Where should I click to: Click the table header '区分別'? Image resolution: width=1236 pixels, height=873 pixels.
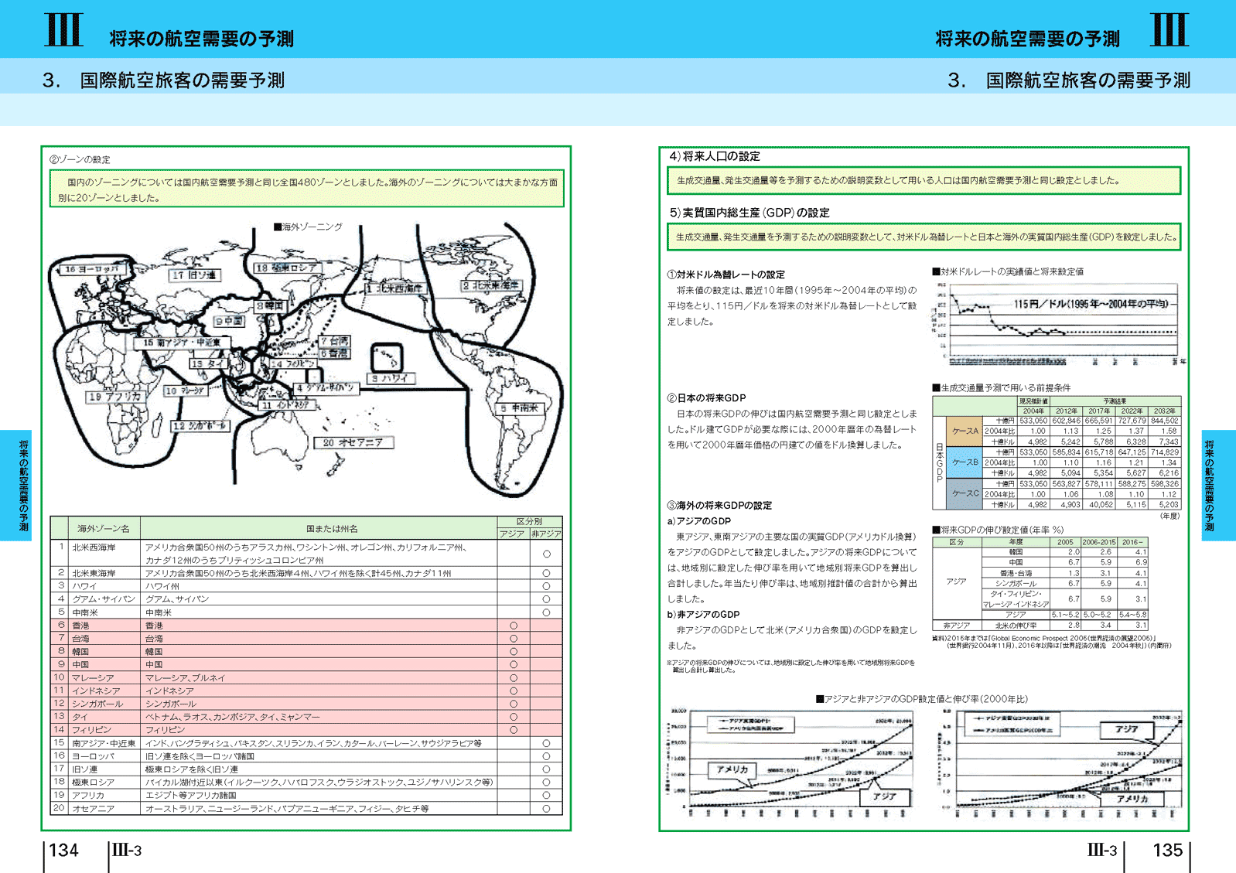(x=530, y=522)
